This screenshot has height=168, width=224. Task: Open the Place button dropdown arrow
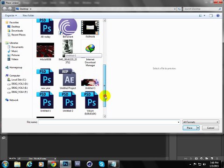(198, 128)
